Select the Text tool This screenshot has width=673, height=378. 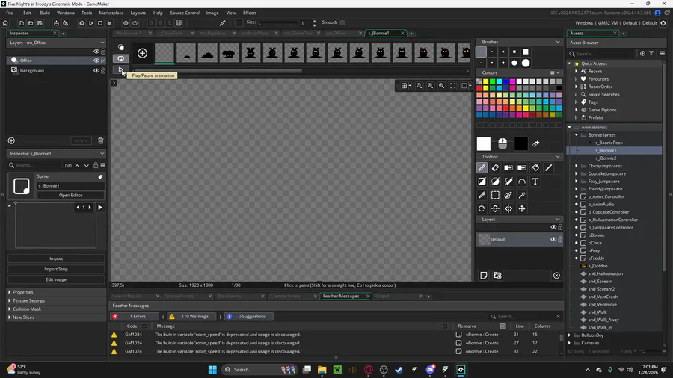pyautogui.click(x=535, y=182)
